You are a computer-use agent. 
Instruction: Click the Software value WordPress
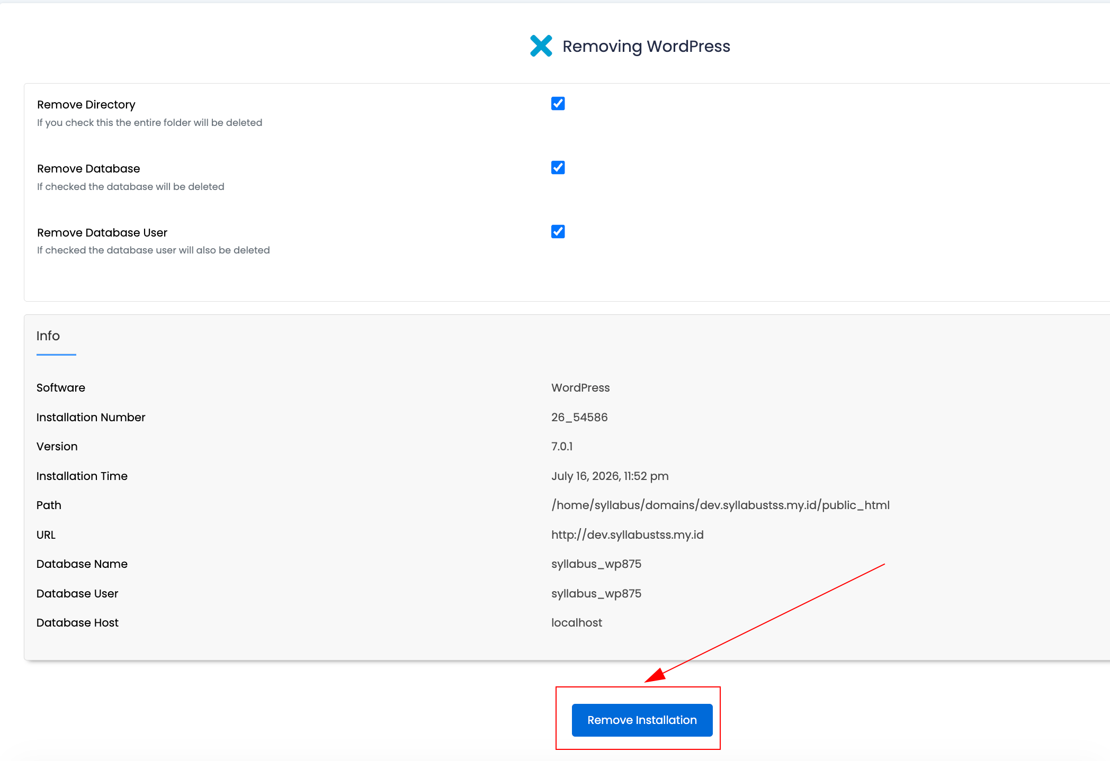(x=580, y=388)
